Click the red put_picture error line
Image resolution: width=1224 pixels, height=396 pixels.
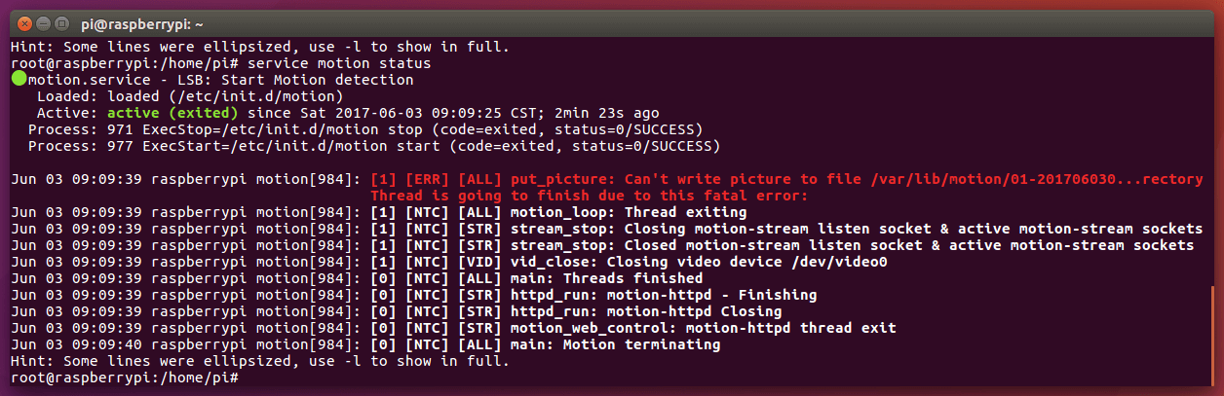786,179
